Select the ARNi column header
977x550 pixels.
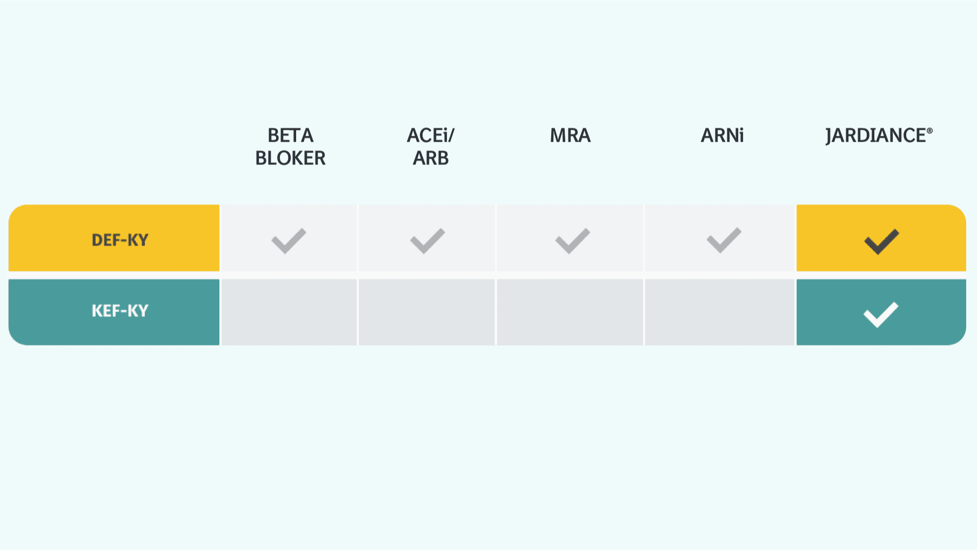722,135
